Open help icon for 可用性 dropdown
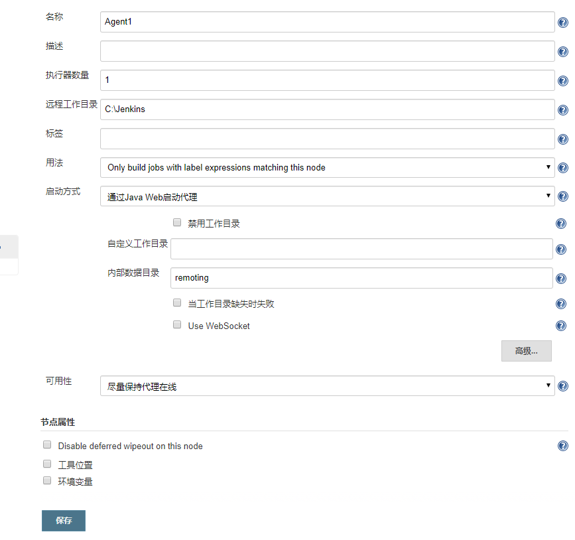 click(562, 386)
